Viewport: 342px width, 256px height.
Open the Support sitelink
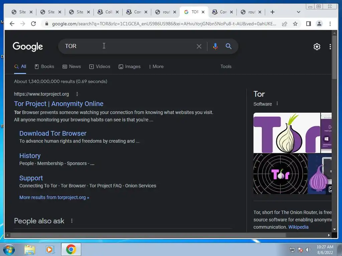point(31,178)
